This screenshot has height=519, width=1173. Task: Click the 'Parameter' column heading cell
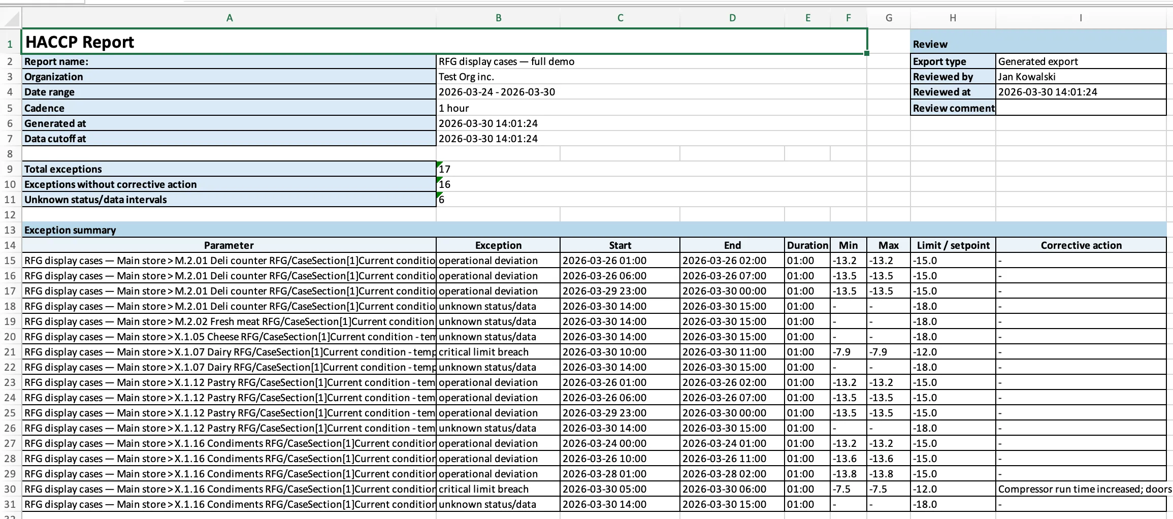click(x=229, y=245)
